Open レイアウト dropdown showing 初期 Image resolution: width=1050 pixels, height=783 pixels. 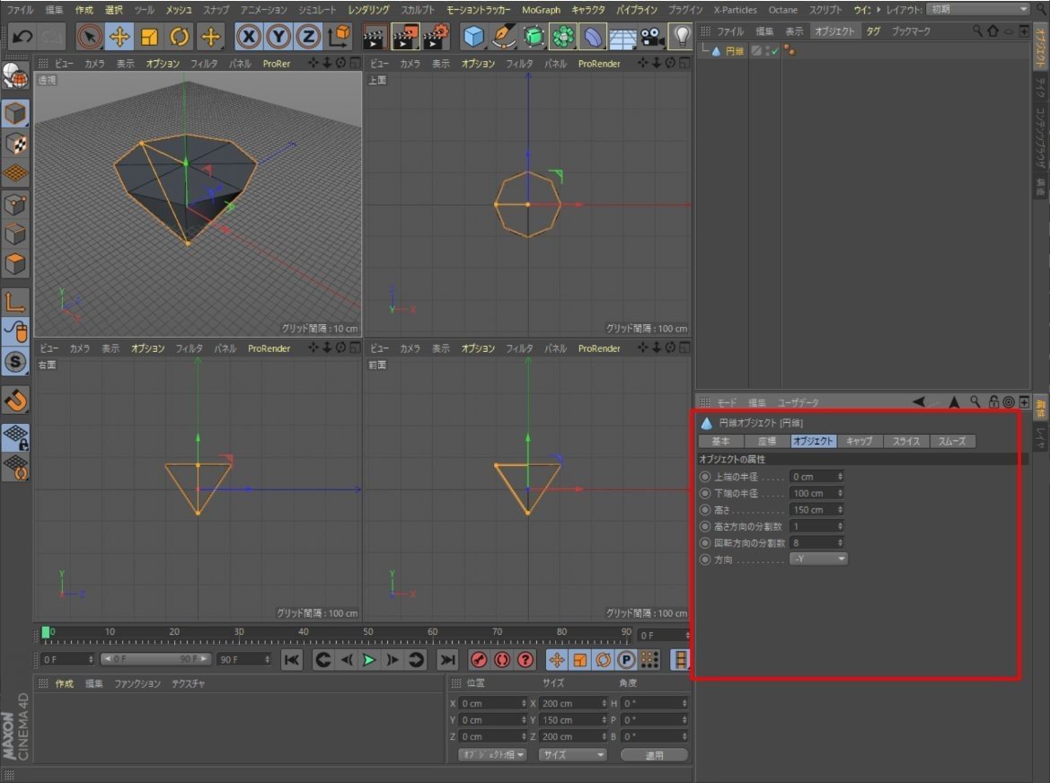pyautogui.click(x=979, y=9)
